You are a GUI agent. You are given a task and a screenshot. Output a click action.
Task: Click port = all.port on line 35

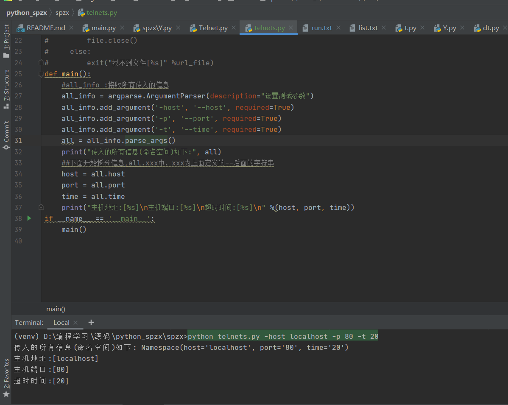pyautogui.click(x=93, y=185)
